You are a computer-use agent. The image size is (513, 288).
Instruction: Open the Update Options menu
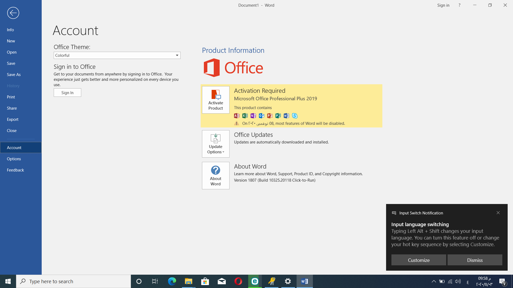[216, 144]
